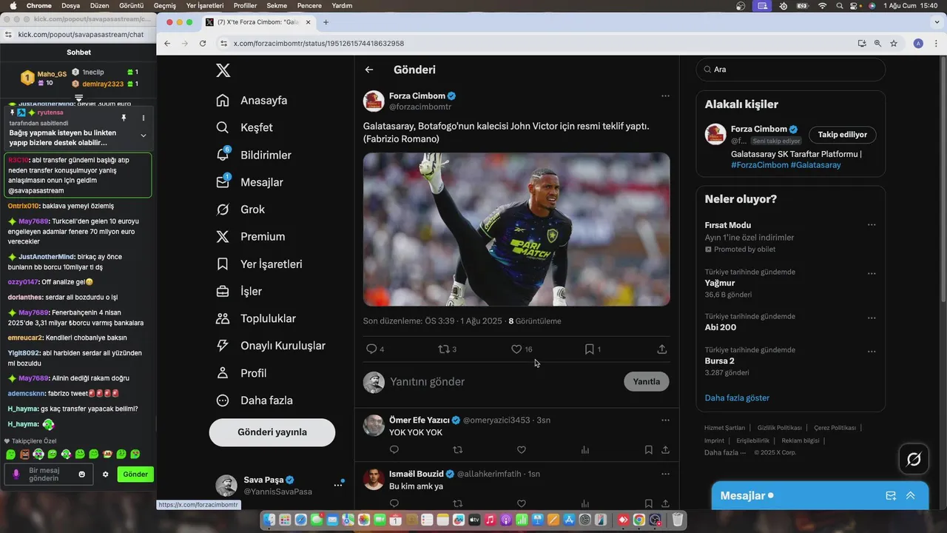Unpin the ryutensa pinned chat message

click(x=124, y=118)
